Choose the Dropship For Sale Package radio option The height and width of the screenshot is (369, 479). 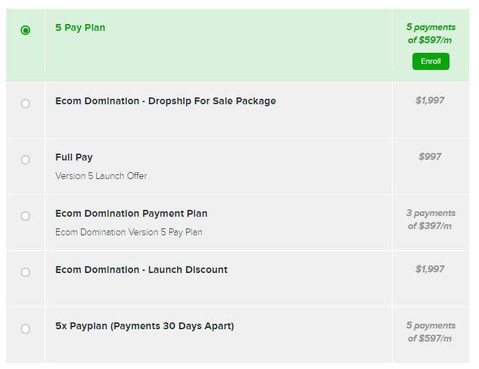(25, 104)
